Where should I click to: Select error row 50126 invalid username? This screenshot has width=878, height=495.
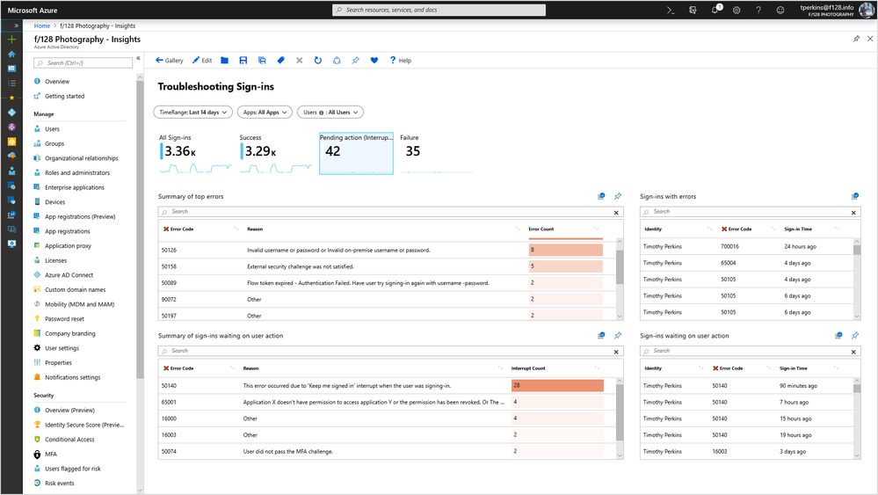point(387,250)
